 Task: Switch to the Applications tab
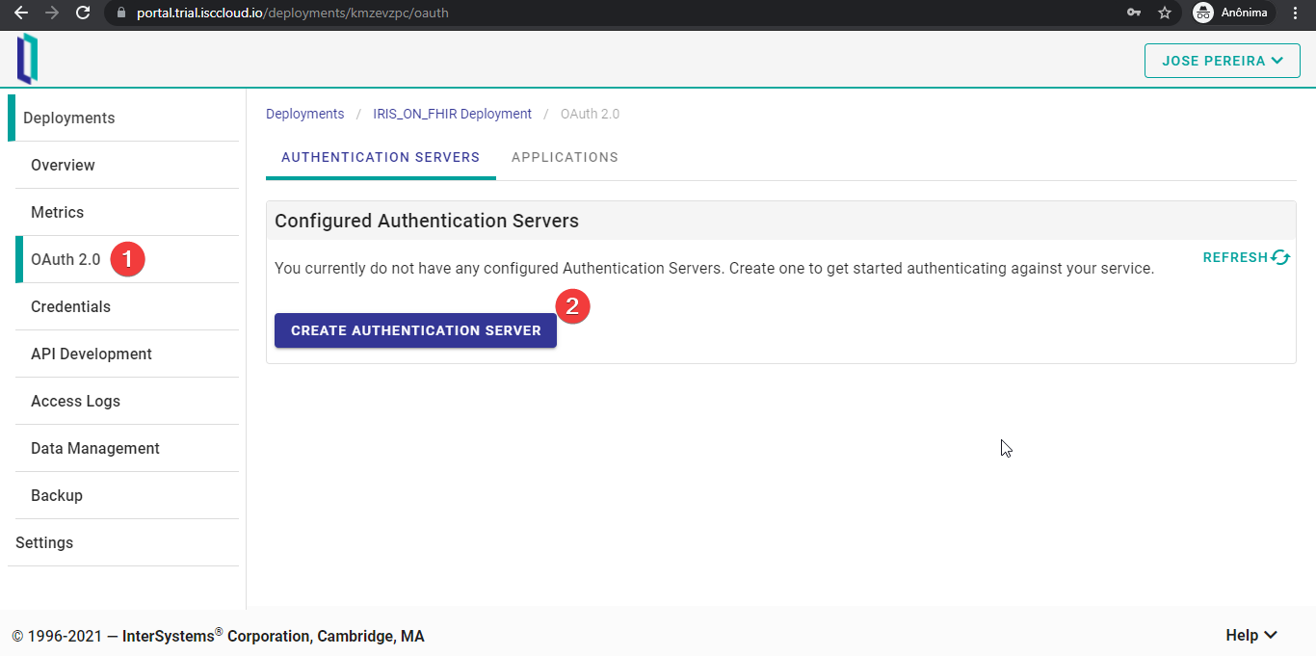pos(565,157)
